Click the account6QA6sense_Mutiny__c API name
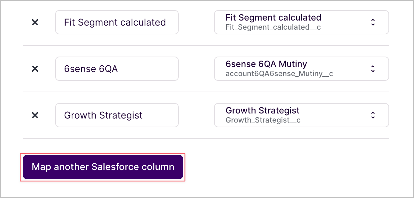Viewport: 414px width, 198px height. point(279,74)
